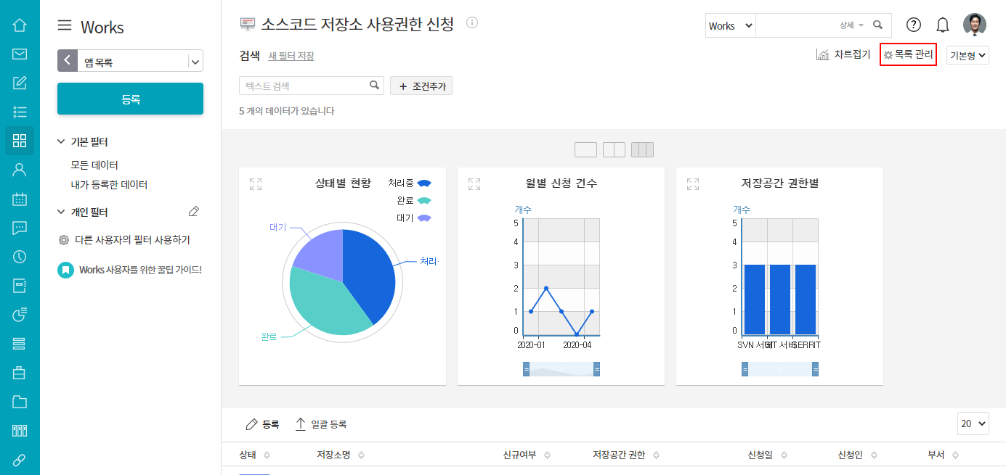The height and width of the screenshot is (475, 1006).
Task: Click the info icon beside page title
Action: point(472,23)
